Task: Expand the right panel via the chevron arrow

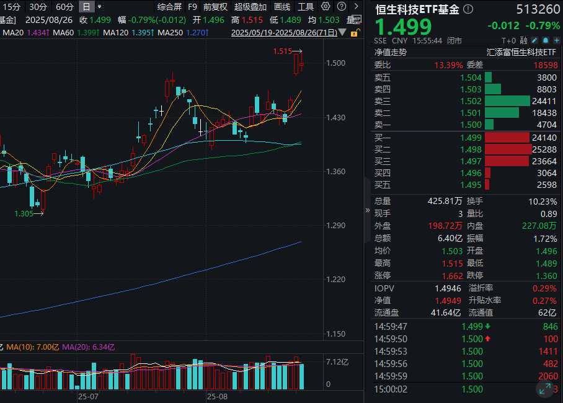Action: (x=368, y=210)
